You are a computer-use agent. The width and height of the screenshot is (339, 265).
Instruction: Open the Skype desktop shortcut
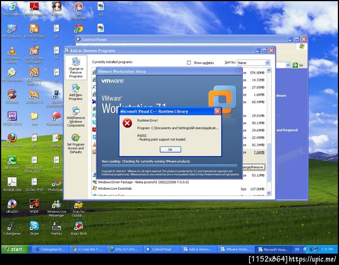[x=34, y=228]
